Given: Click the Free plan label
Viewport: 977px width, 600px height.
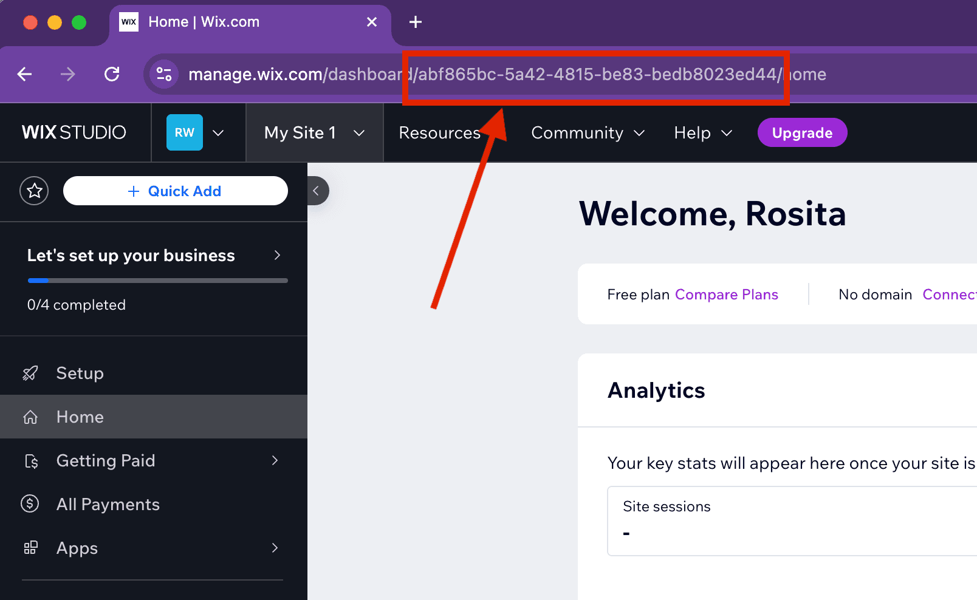Looking at the screenshot, I should [x=638, y=295].
